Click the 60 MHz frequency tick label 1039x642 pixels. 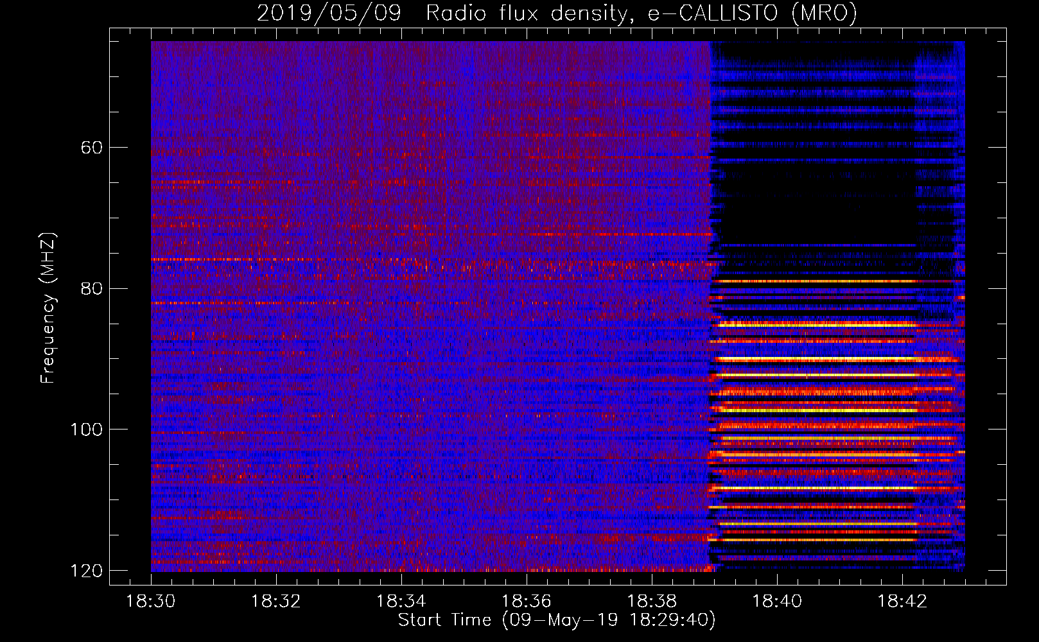coord(92,148)
